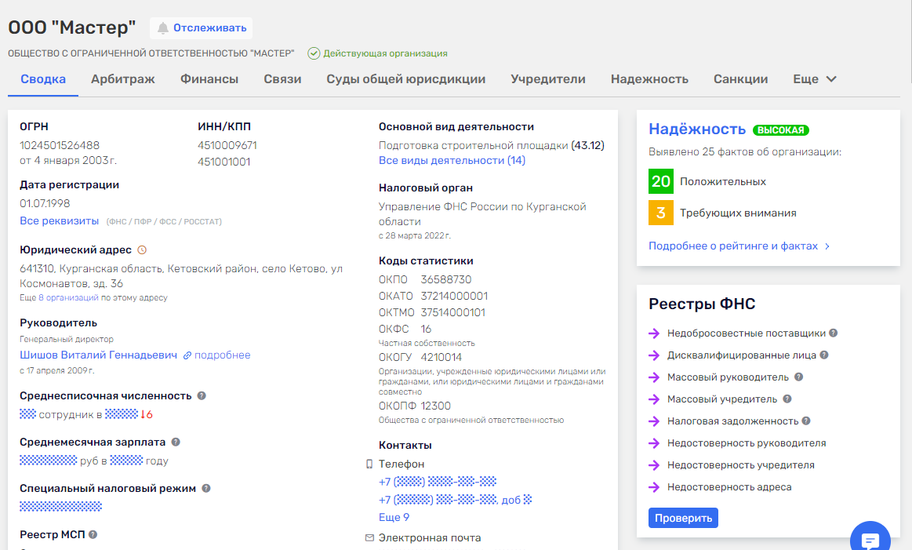Open the chat support bubble icon
The width and height of the screenshot is (912, 550).
[x=870, y=540]
